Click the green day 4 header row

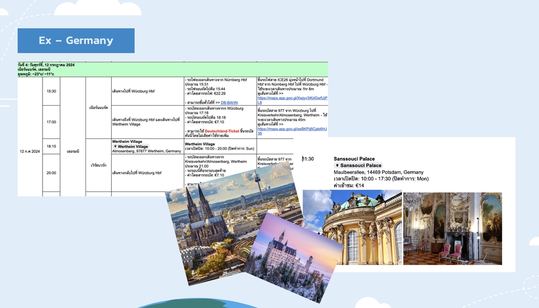pos(172,69)
